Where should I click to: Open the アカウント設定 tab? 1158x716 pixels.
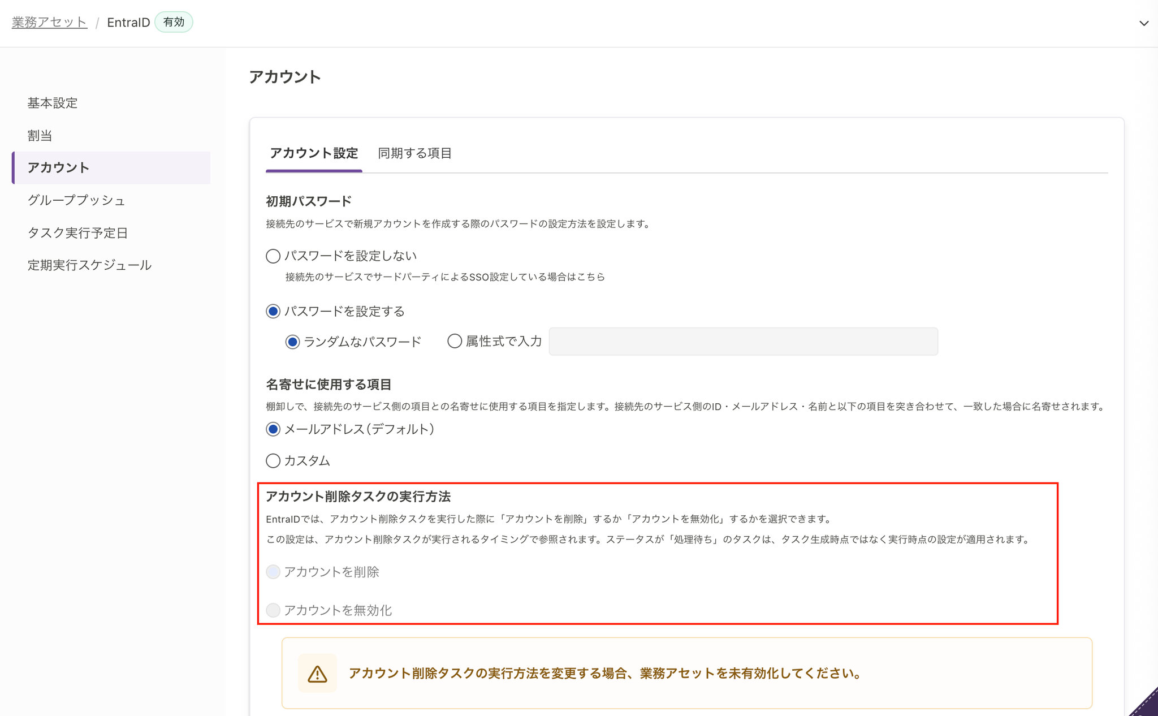pyautogui.click(x=314, y=153)
